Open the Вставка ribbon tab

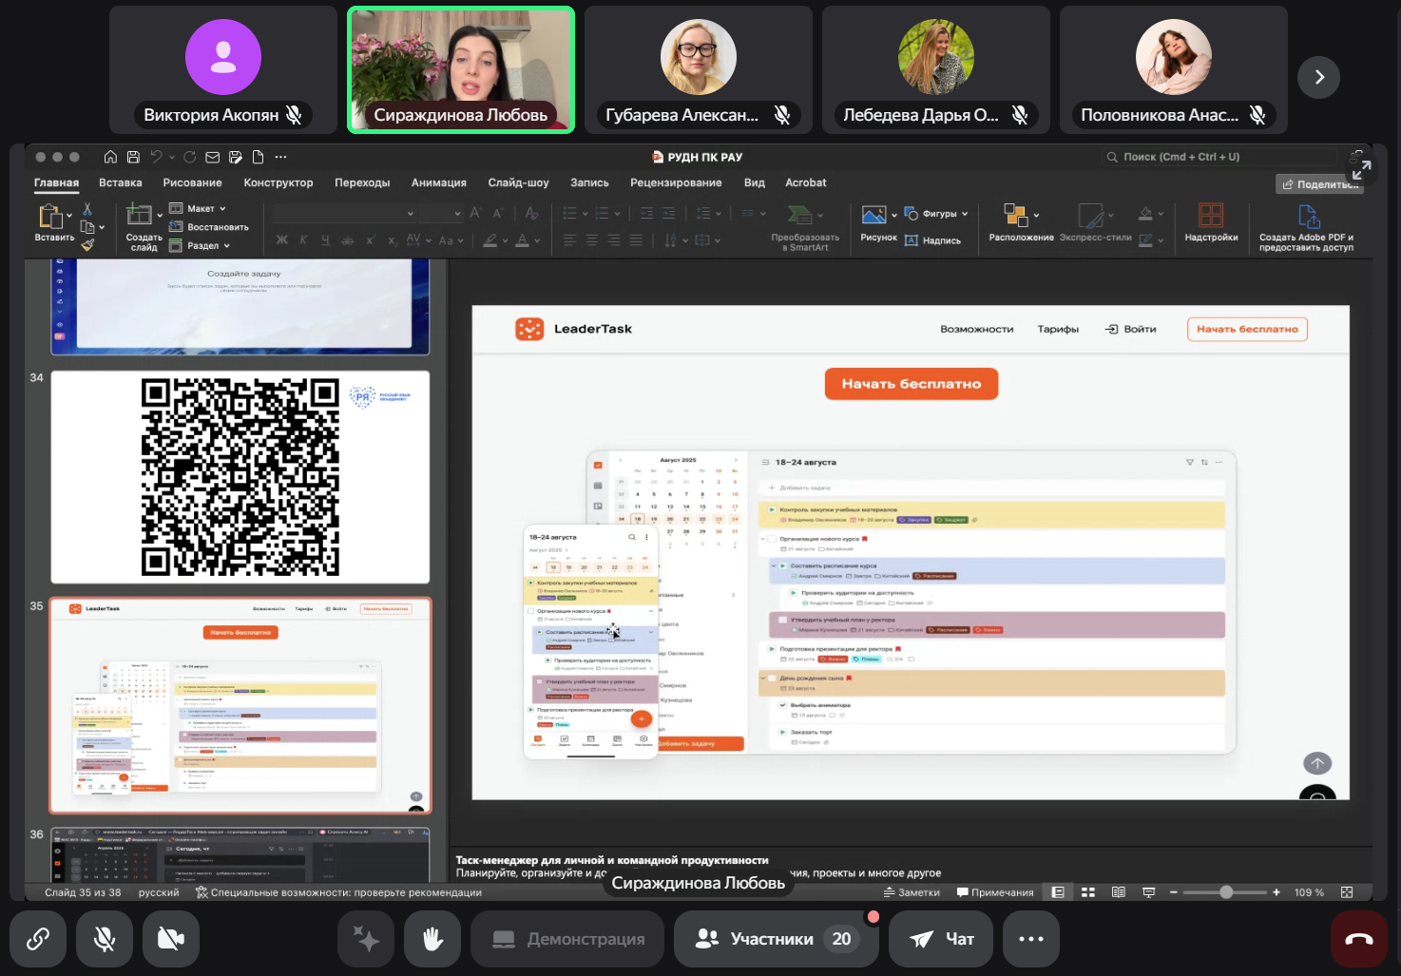click(121, 182)
